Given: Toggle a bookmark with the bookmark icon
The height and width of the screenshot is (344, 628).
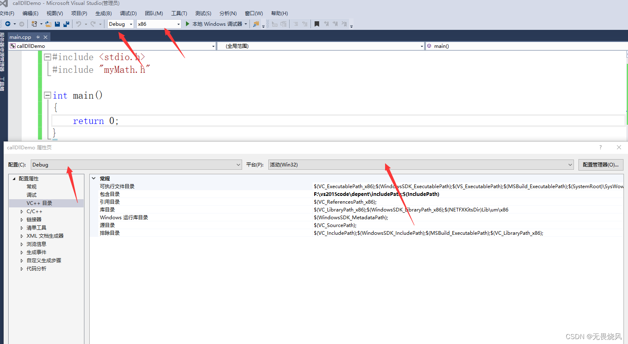Looking at the screenshot, I should point(317,24).
